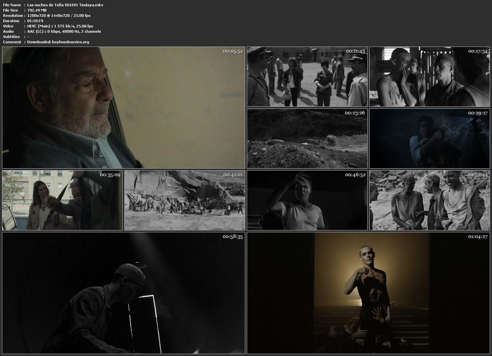Viewport: 492px width, 356px height.
Task: Open the thumbnail stamped 00:46:52
Action: pos(307,200)
